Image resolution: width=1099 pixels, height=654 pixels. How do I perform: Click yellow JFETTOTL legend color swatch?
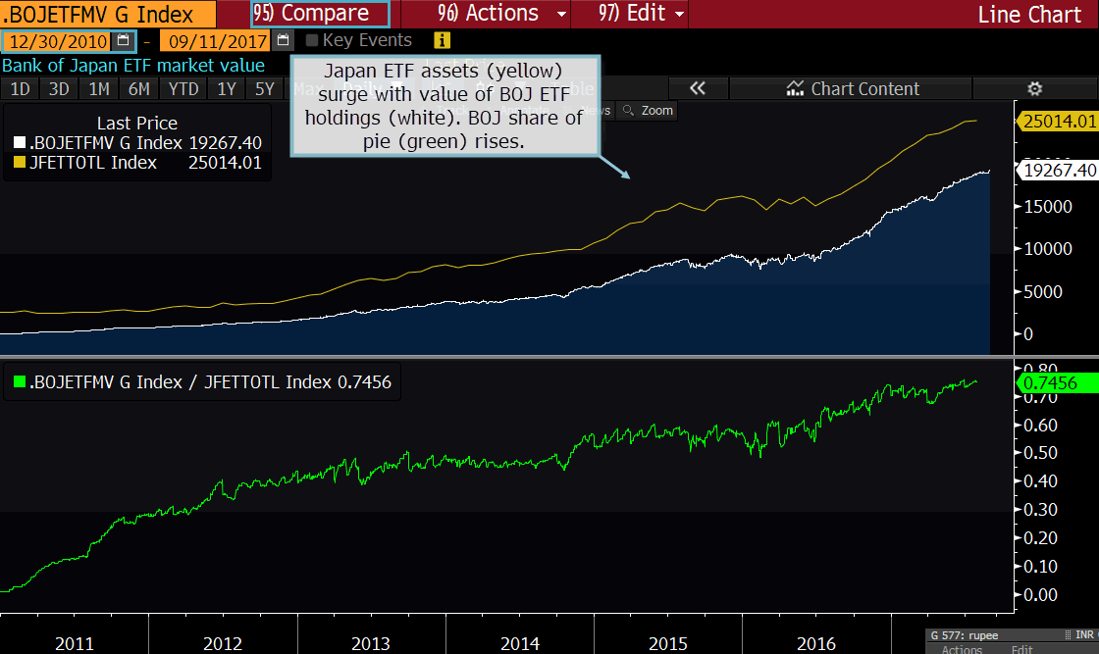coord(20,163)
